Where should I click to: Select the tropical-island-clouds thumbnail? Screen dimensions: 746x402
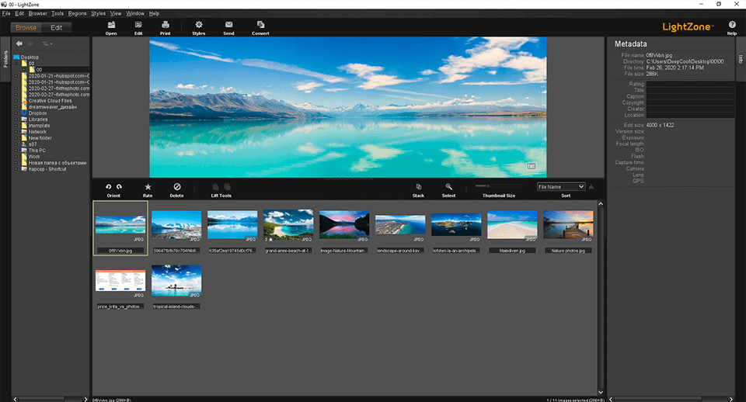176,282
